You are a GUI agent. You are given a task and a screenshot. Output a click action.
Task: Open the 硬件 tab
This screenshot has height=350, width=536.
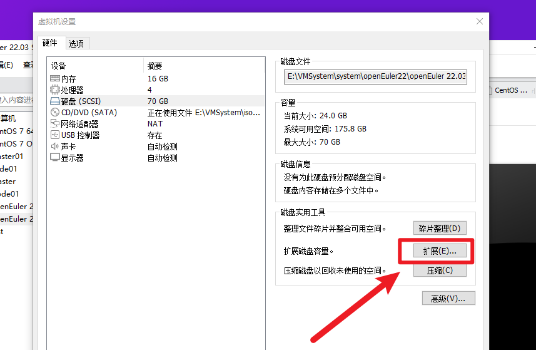click(50, 43)
